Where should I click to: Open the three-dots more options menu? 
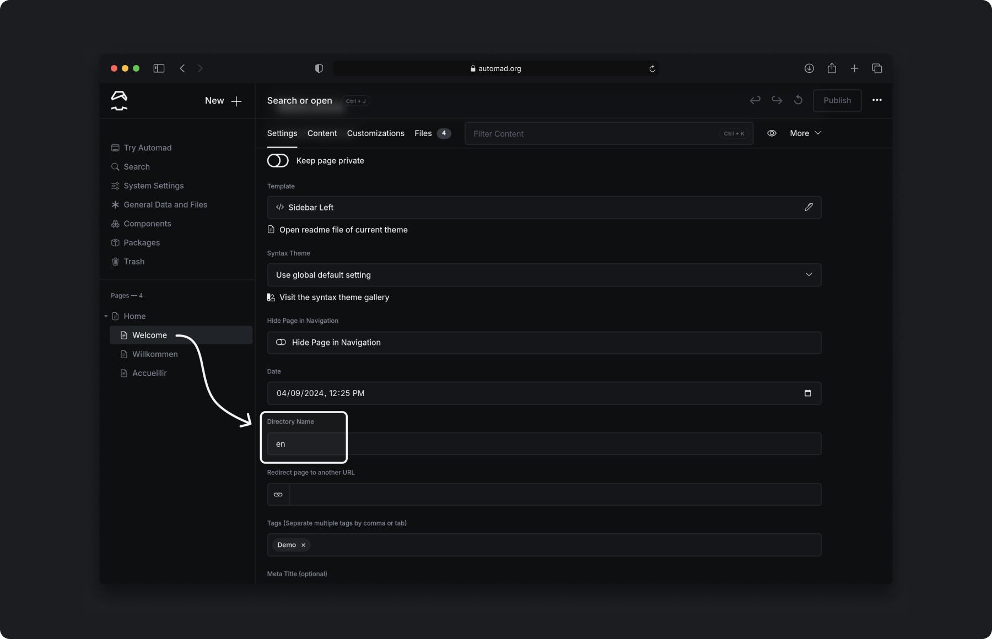tap(877, 100)
